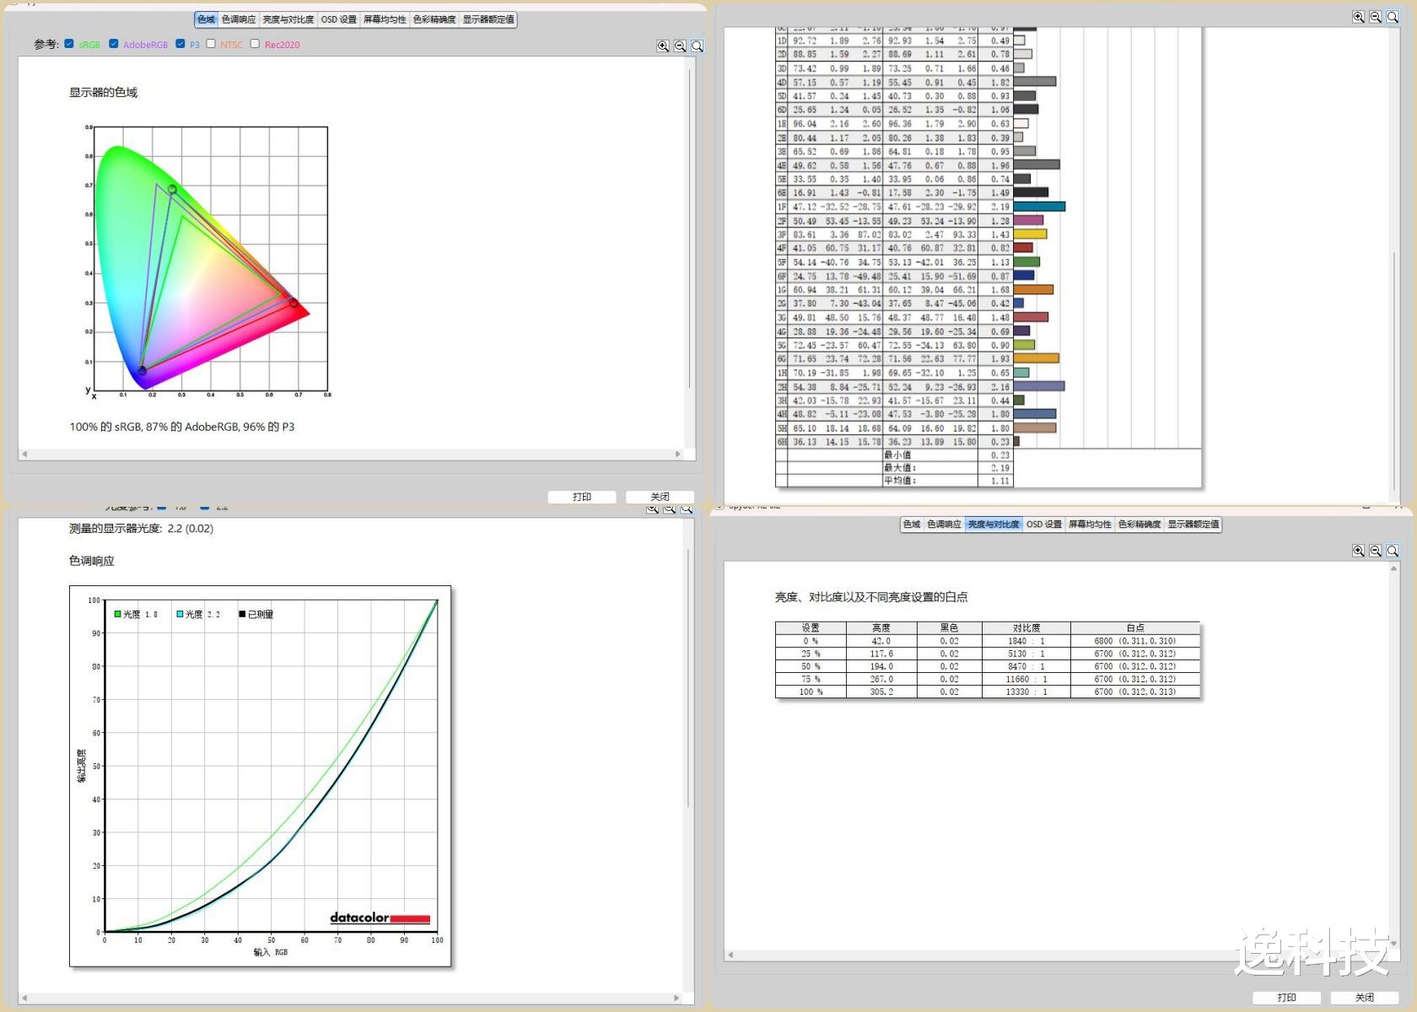Open 色调响应 tab in brightness table window

pos(944,525)
